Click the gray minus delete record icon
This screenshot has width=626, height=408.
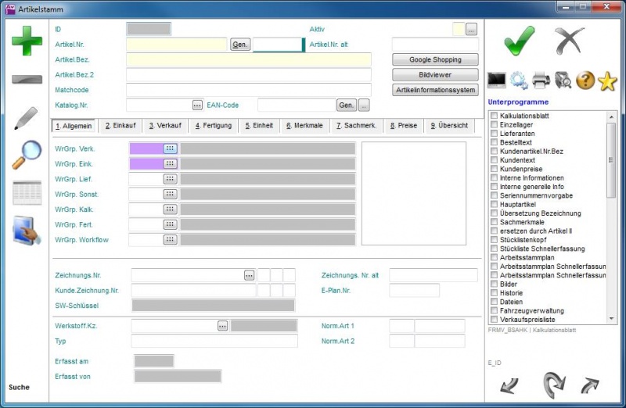tap(27, 80)
